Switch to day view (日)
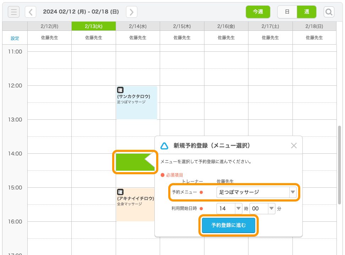Screen dimensions: 345x255 click(287, 12)
